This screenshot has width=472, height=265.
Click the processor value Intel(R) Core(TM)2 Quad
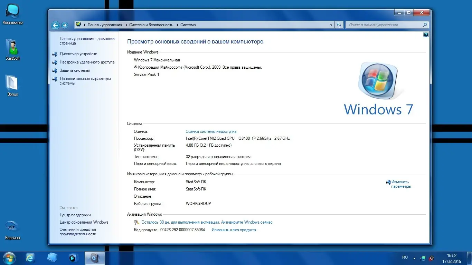click(x=238, y=138)
